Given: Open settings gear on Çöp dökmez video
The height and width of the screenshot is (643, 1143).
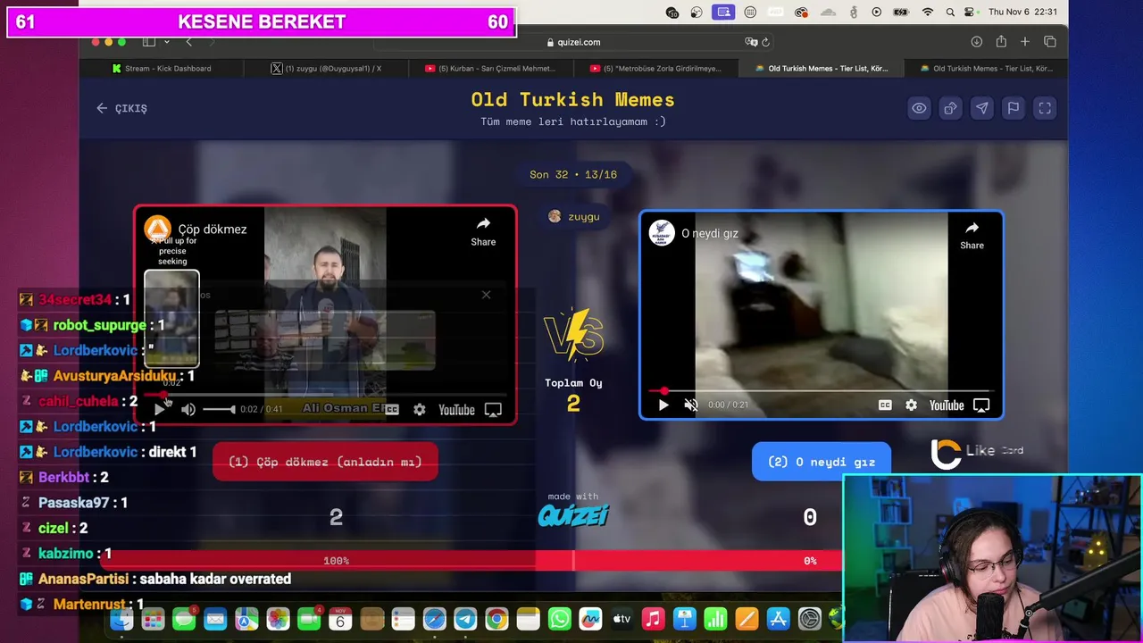Looking at the screenshot, I should 419,410.
